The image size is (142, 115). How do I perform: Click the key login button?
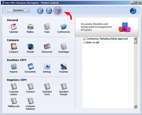tap(40, 11)
